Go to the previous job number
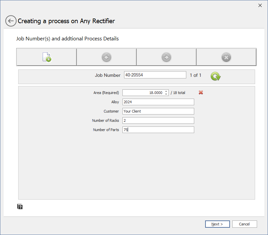The image size is (268, 235). (x=106, y=57)
